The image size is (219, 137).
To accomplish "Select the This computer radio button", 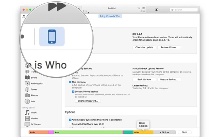I will [x=70, y=82].
